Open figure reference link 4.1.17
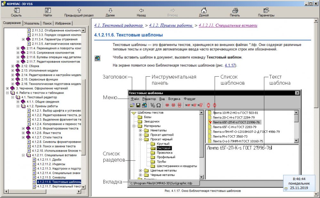The width and height of the screenshot is (320, 198). click(x=230, y=65)
